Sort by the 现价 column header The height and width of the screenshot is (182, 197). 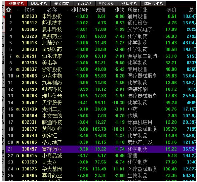(101, 10)
